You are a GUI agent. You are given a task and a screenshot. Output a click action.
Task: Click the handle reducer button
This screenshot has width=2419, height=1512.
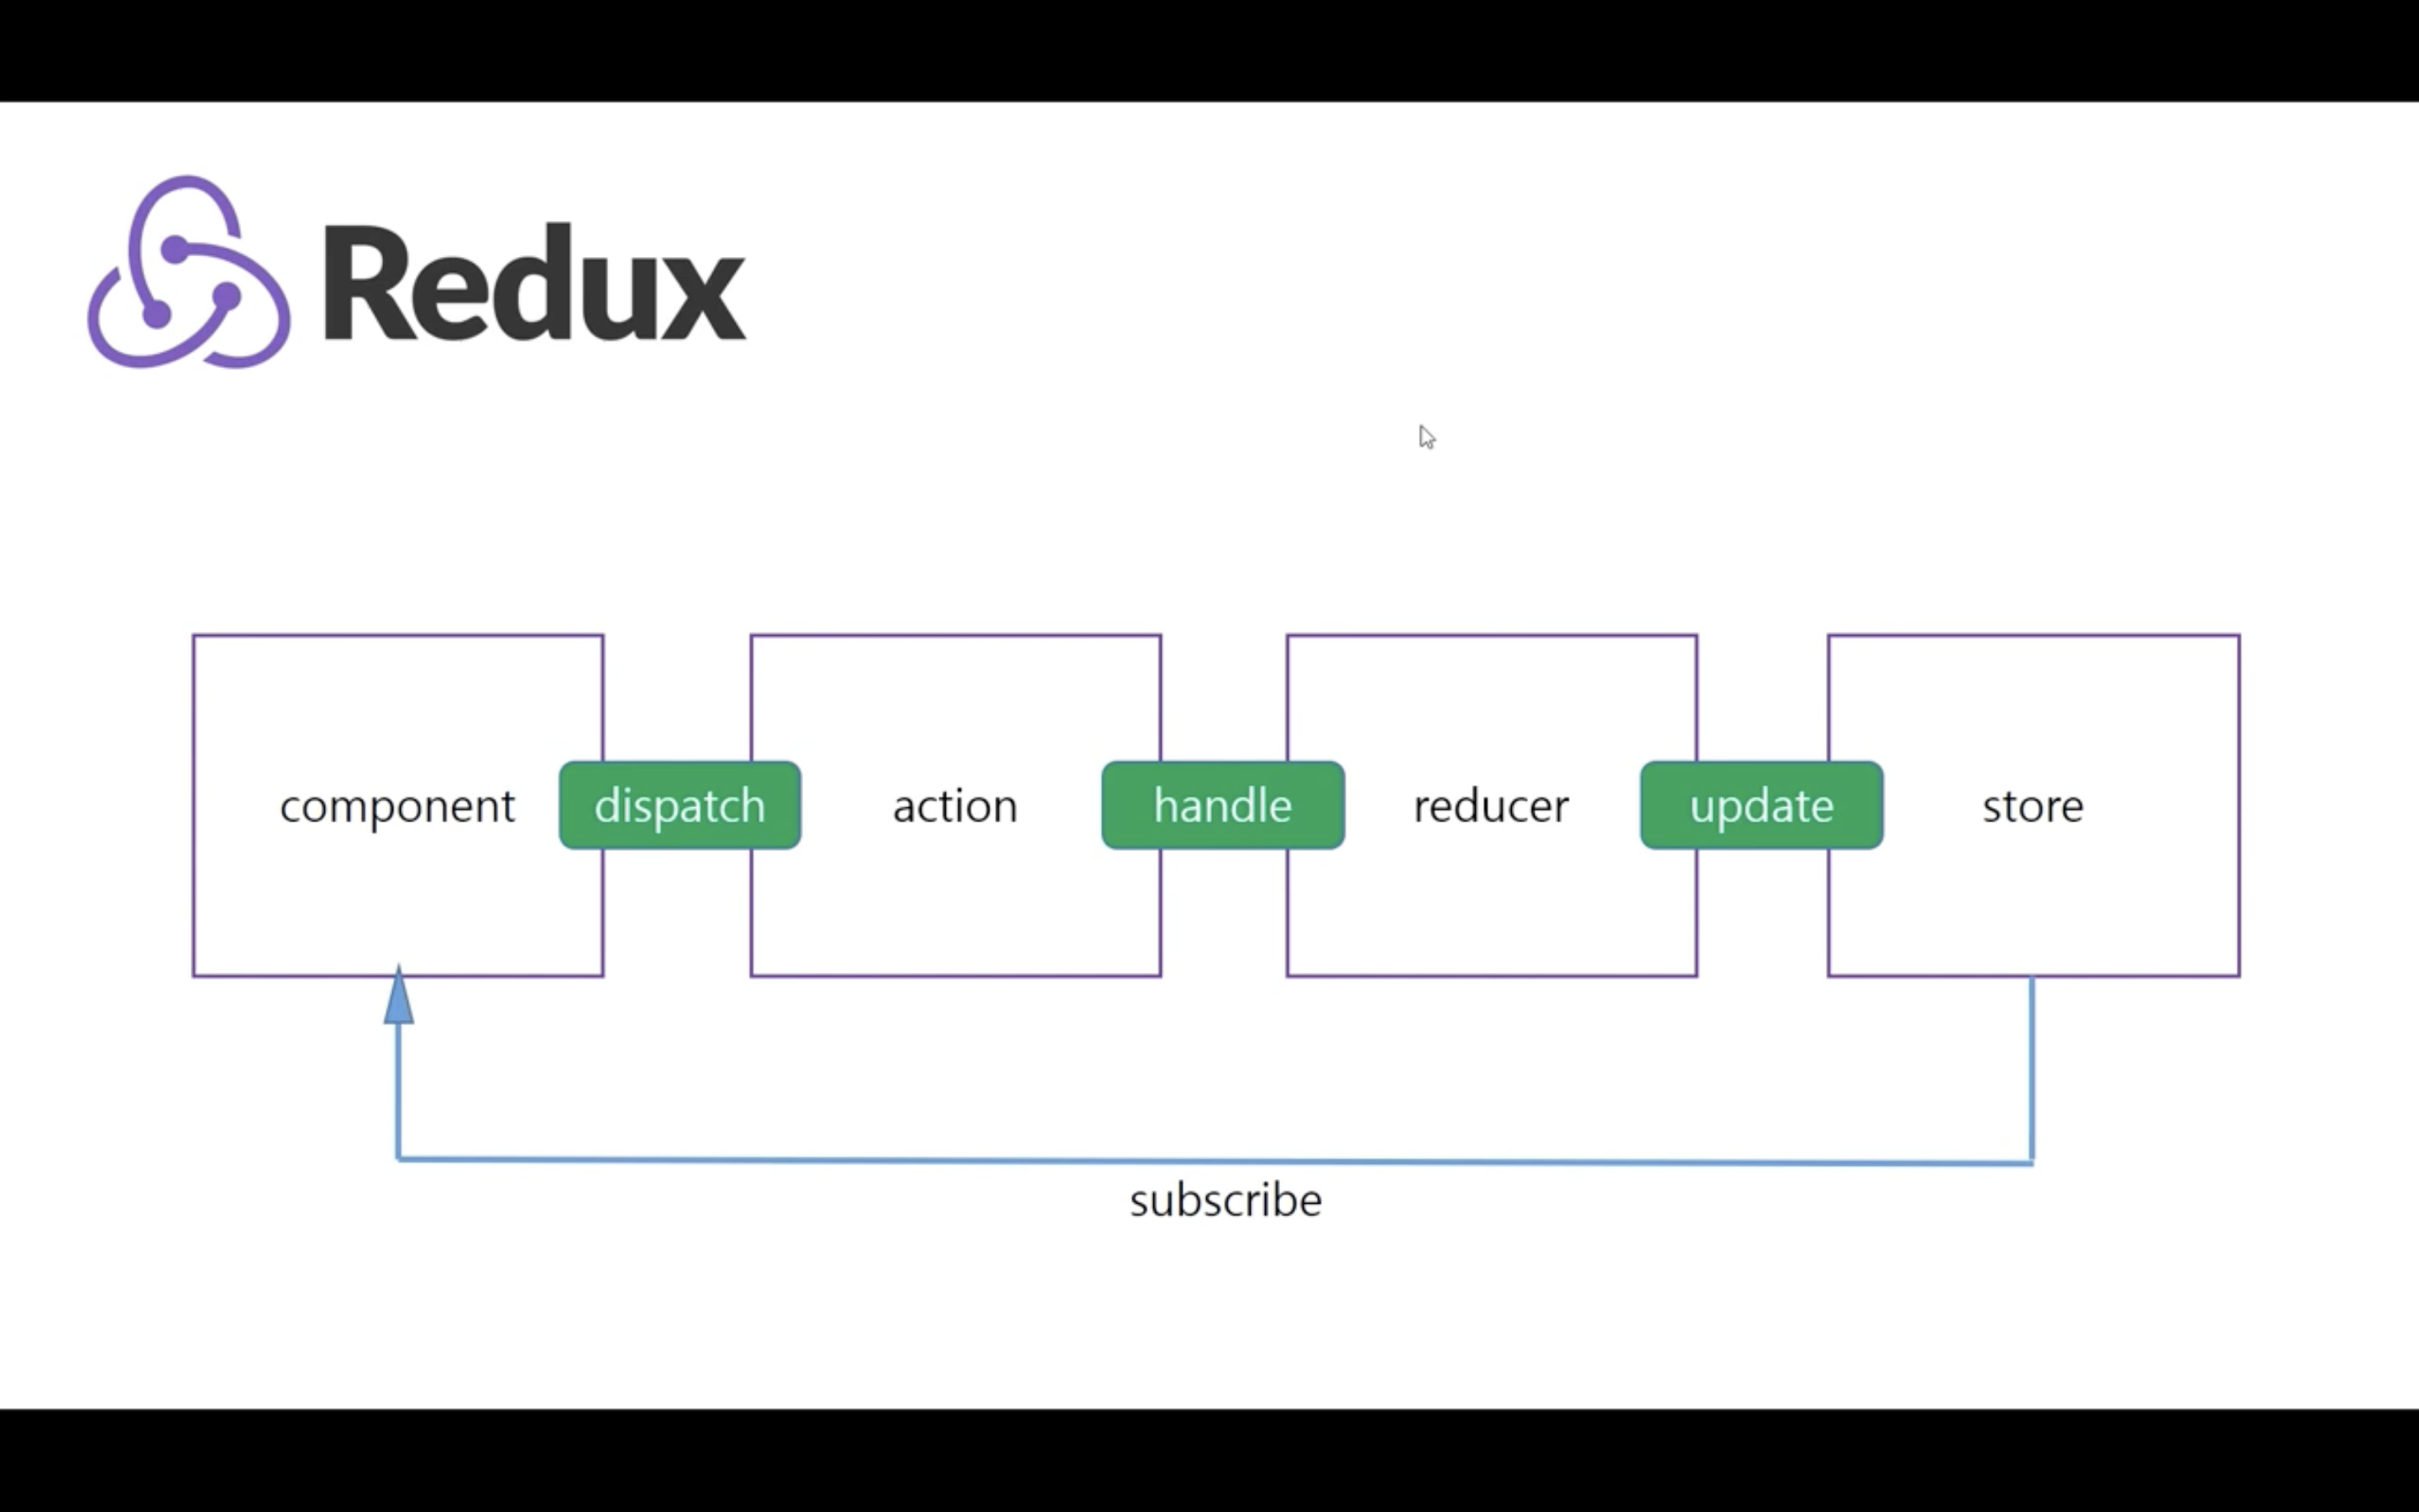tap(1220, 803)
